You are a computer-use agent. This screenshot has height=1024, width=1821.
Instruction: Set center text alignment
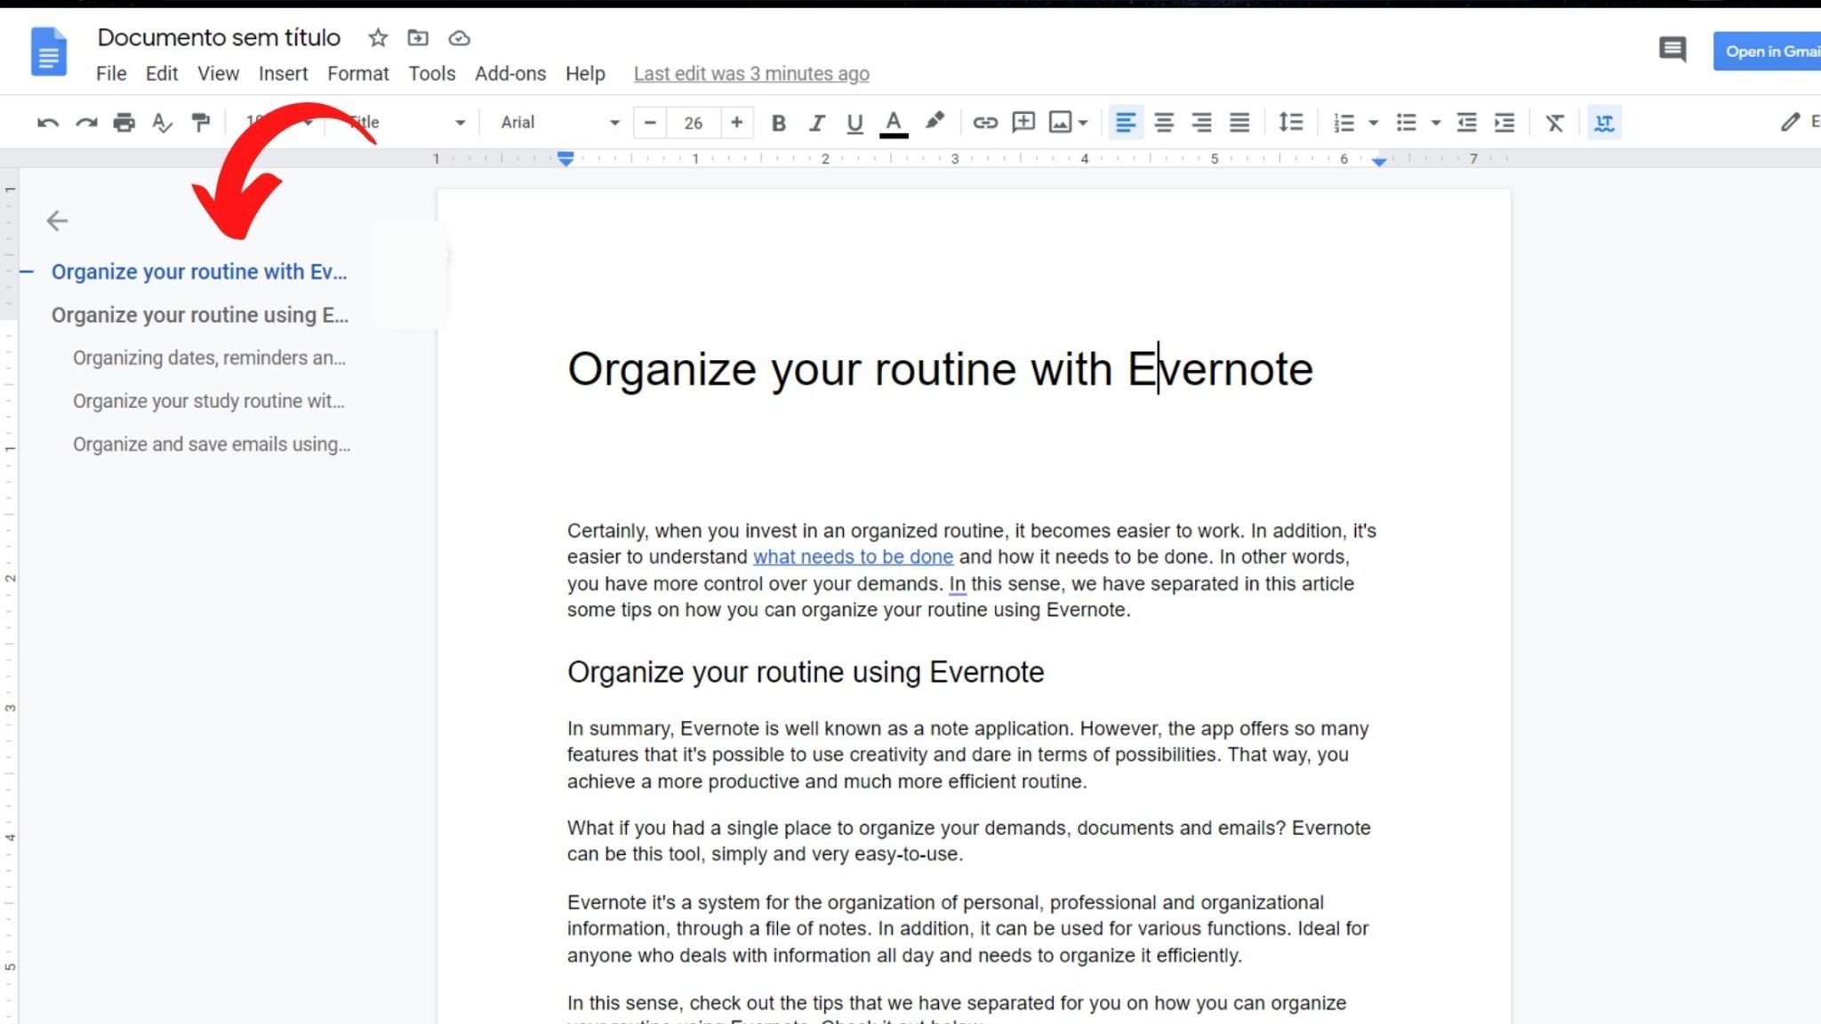pyautogui.click(x=1163, y=123)
